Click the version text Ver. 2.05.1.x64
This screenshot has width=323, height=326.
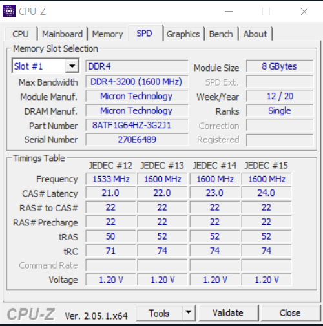point(96,316)
